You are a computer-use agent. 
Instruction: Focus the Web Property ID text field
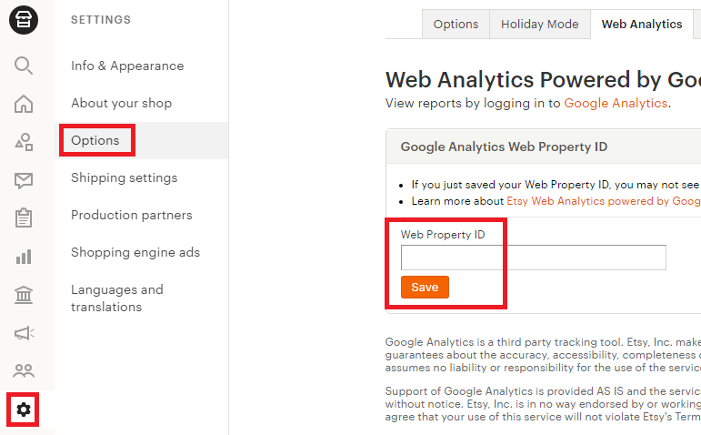pos(533,258)
